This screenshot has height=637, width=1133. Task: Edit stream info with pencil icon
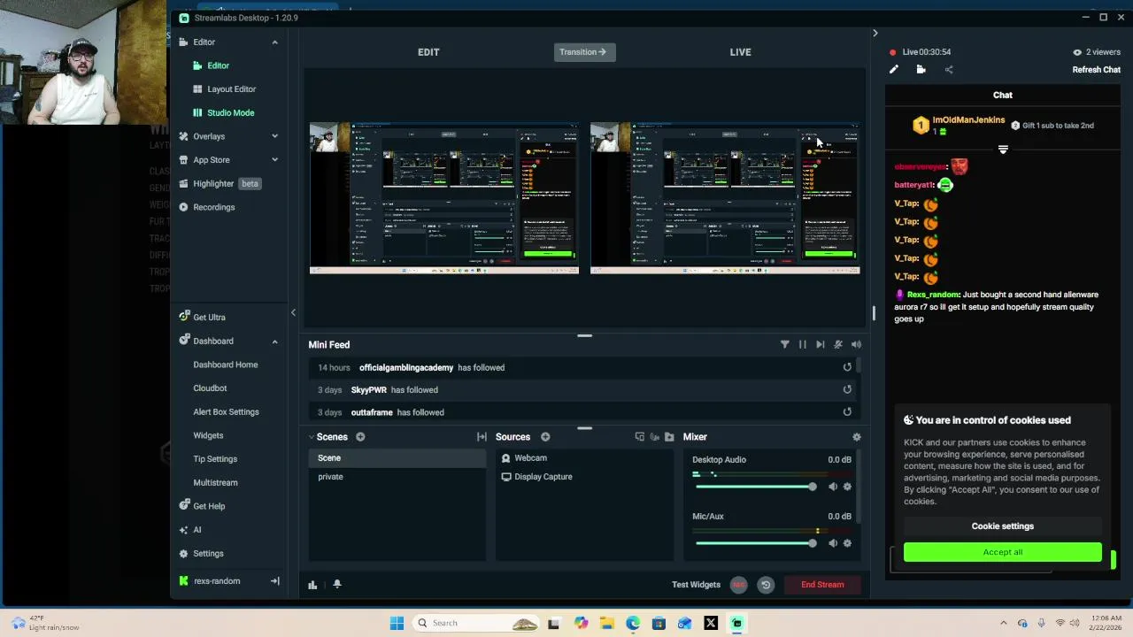[894, 70]
